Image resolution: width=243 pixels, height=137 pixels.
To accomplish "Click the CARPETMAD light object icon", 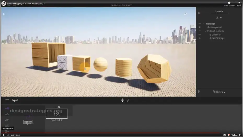I will pyautogui.click(x=210, y=38).
